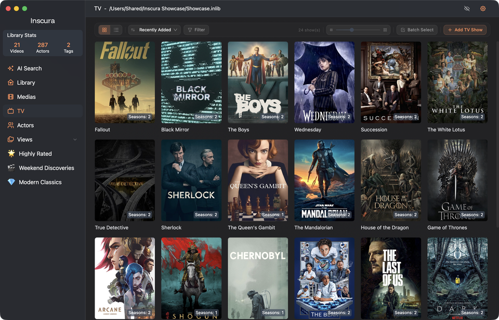Open the Medias film icon
Viewport: 499px width, 320px height.
click(10, 97)
